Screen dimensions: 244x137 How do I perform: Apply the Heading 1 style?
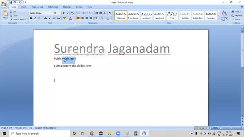click(146, 16)
